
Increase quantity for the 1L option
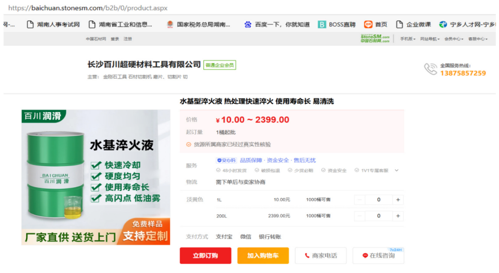coord(397,200)
